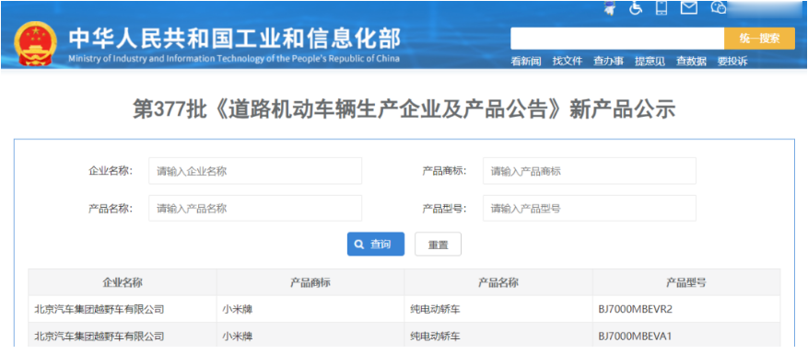
Task: Click the 产品型号 column header
Action: (x=686, y=282)
